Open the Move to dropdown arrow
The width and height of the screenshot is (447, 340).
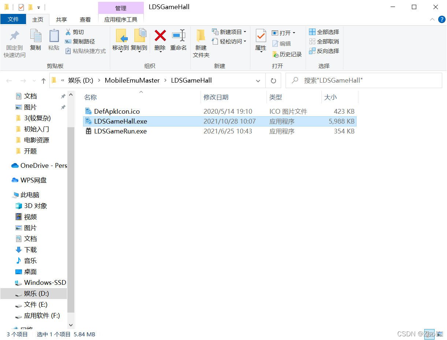pyautogui.click(x=121, y=52)
